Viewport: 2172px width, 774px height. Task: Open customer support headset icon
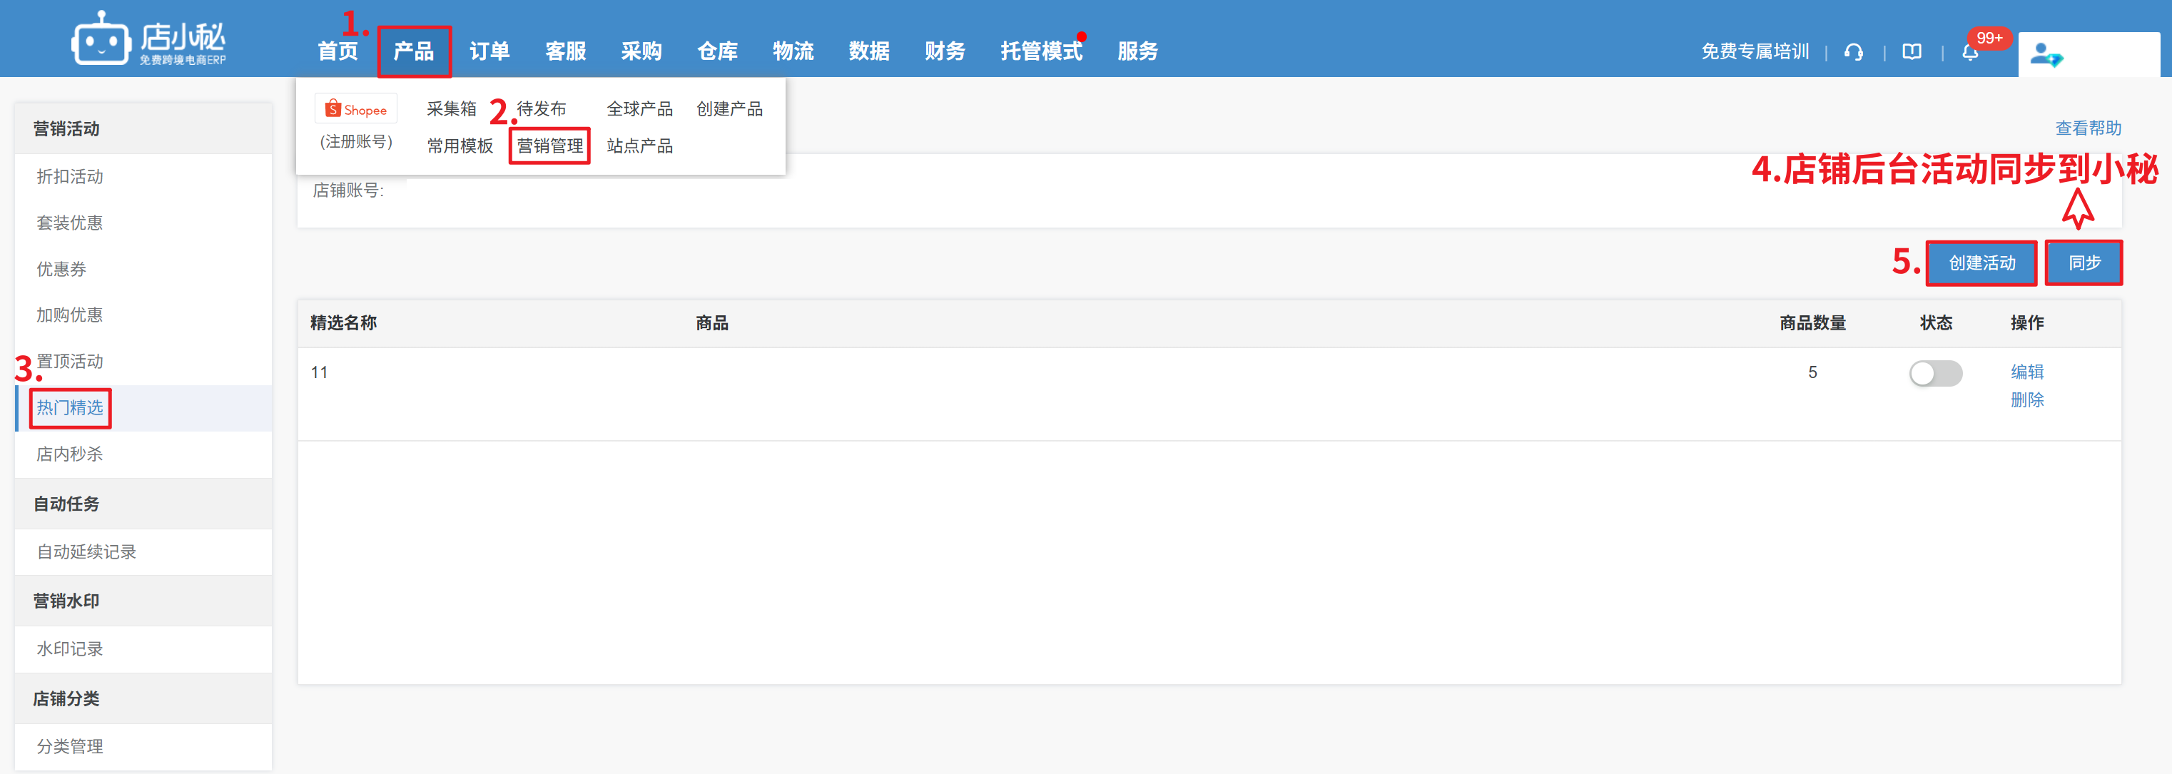(x=1853, y=52)
